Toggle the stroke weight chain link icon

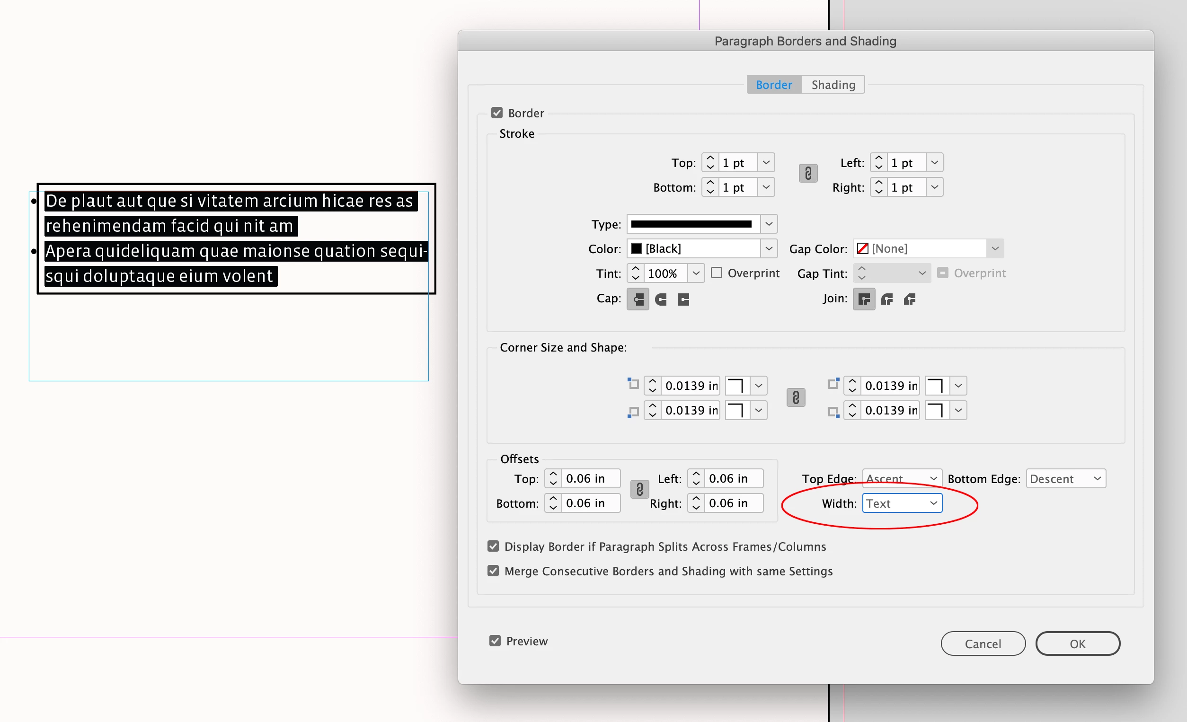click(808, 173)
